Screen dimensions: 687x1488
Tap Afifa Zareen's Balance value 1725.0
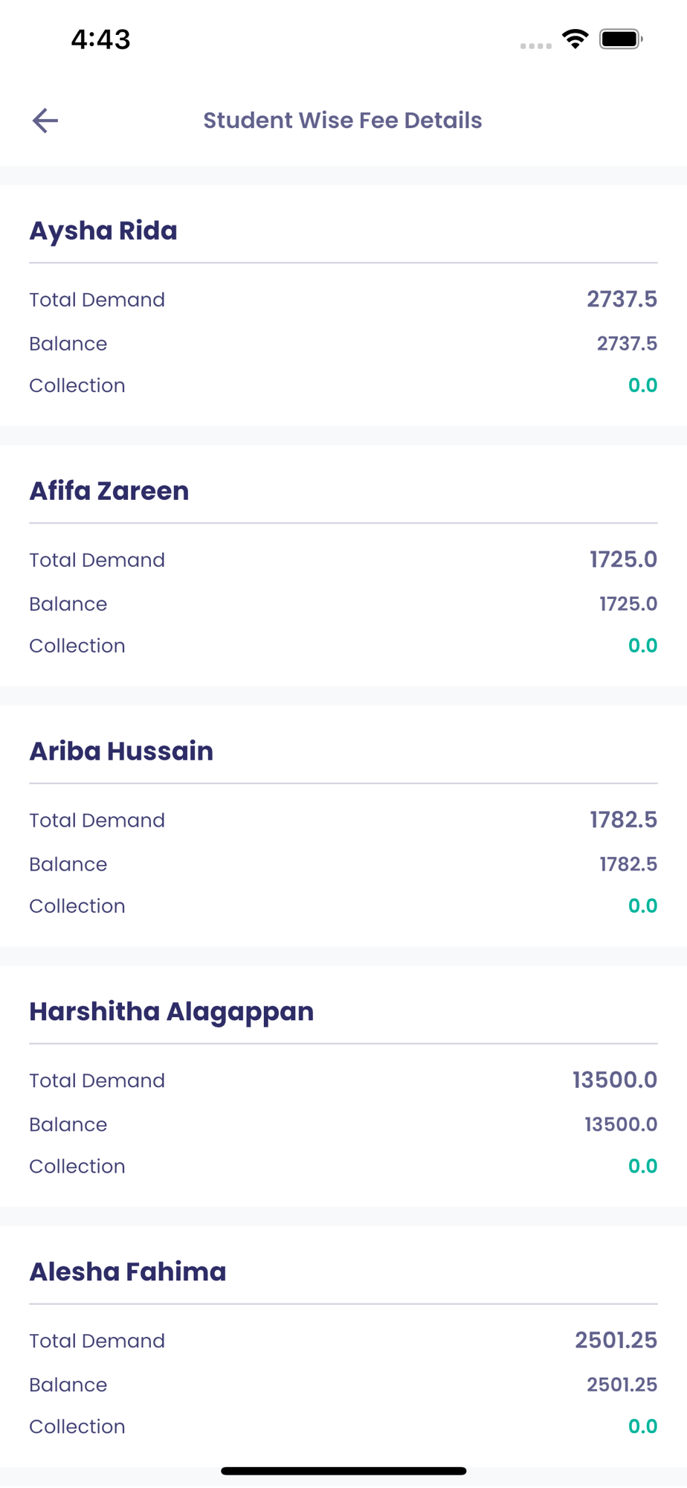(628, 603)
